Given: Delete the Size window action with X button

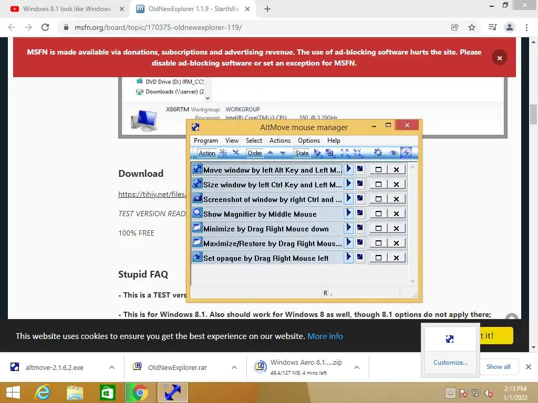Looking at the screenshot, I should click(396, 184).
